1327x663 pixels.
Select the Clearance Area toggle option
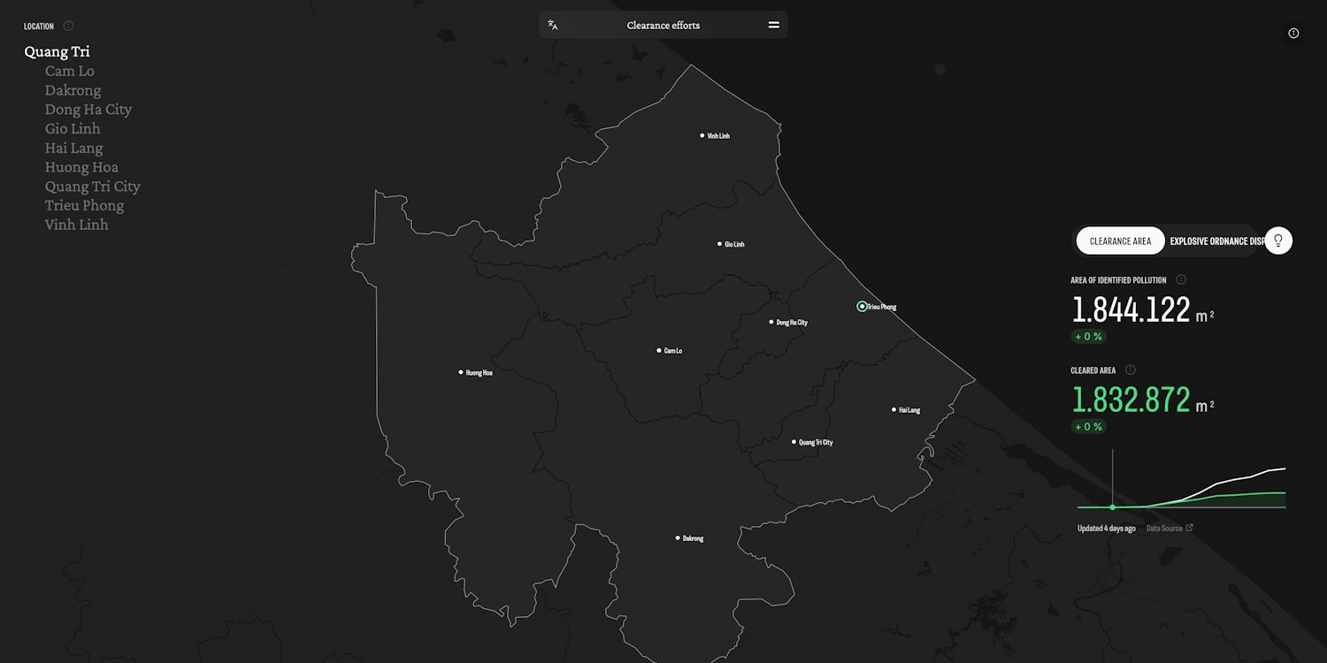[1120, 241]
